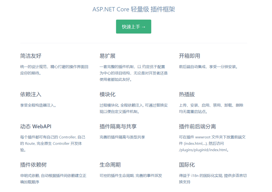The width and height of the screenshot is (272, 192).
Task: Click the 动态 WebAPI heading
Action: coord(36,127)
